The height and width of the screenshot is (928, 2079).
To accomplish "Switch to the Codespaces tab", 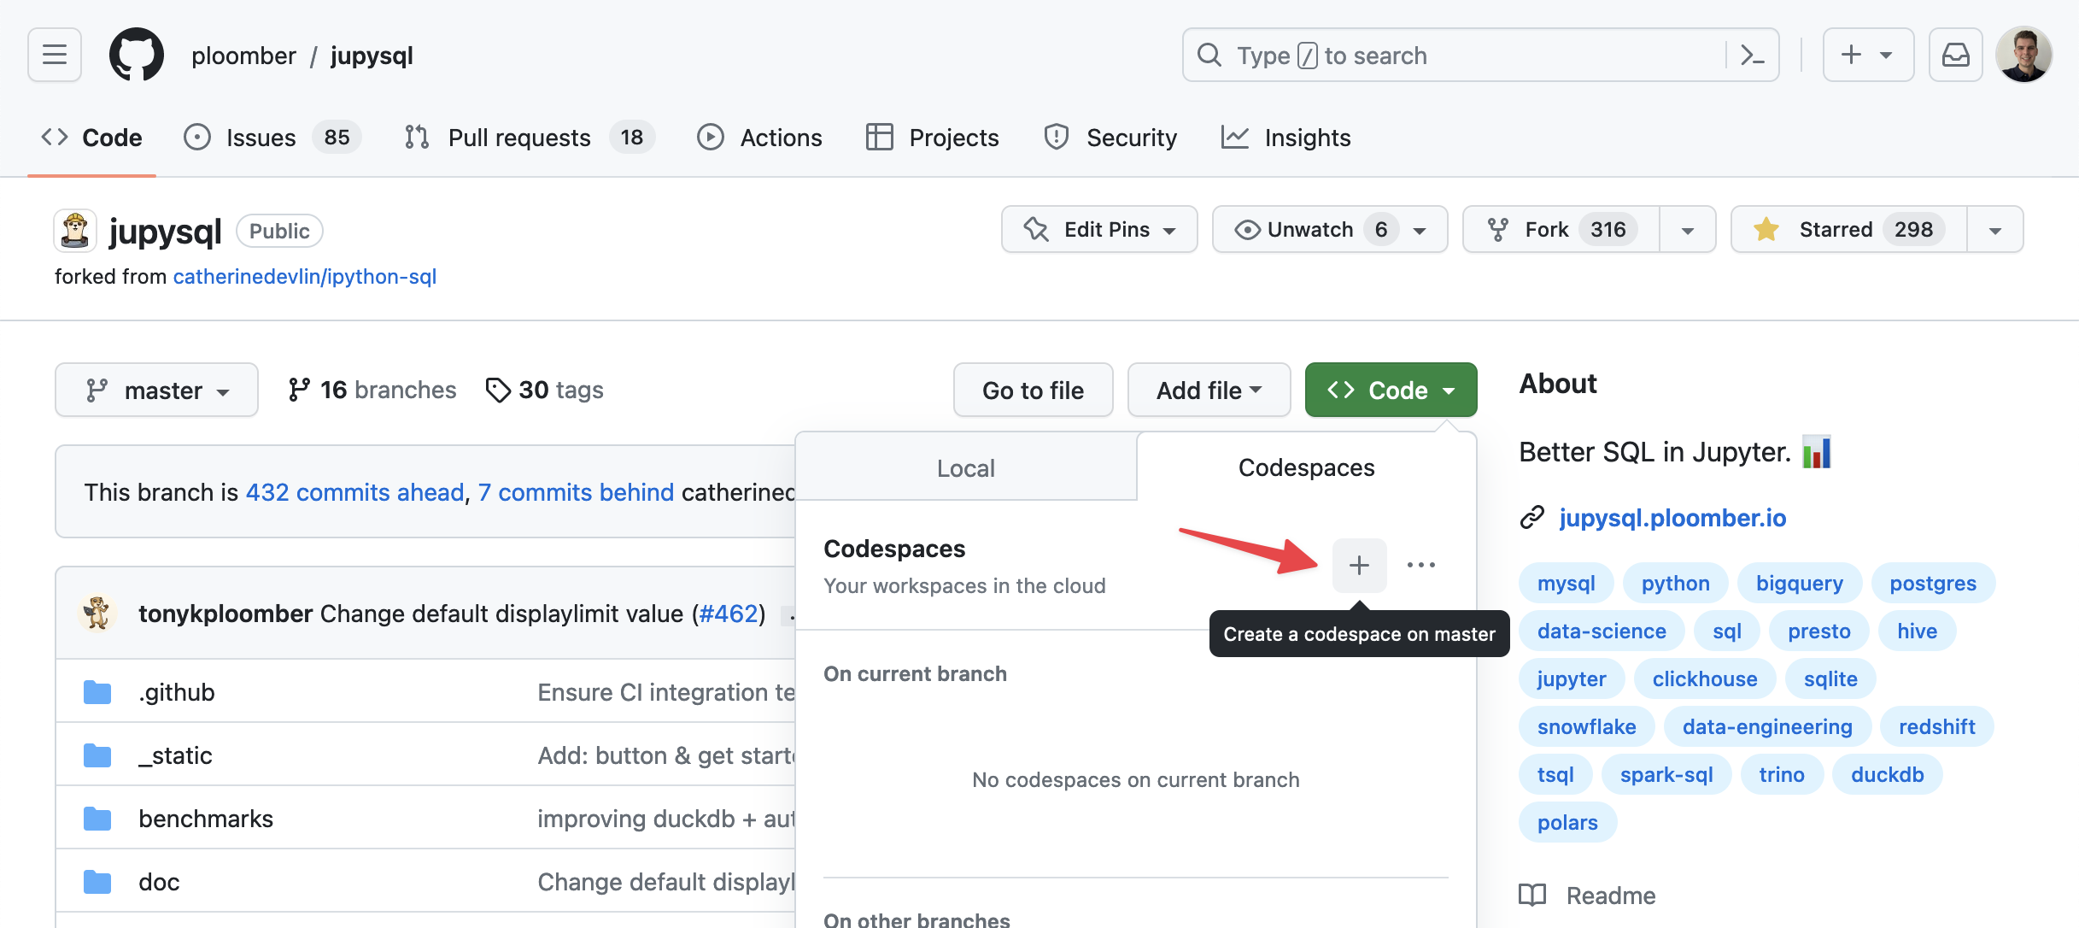I will point(1306,467).
